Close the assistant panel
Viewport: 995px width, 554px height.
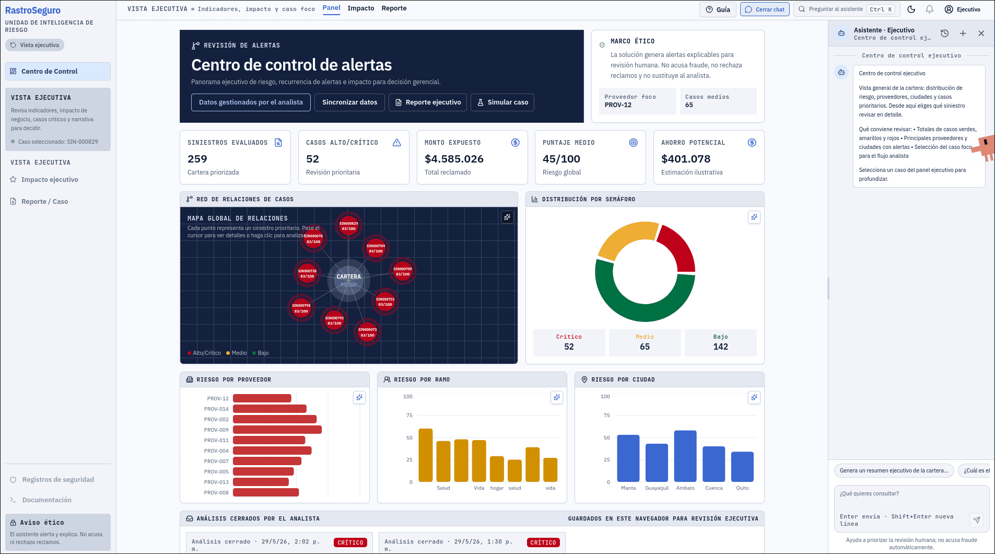[x=981, y=33]
